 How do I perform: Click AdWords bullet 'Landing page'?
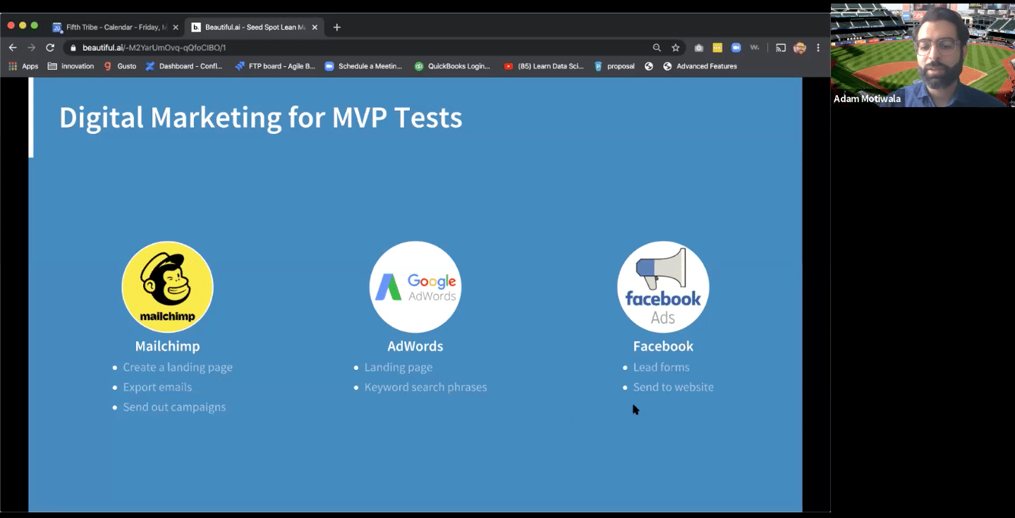[x=399, y=367]
